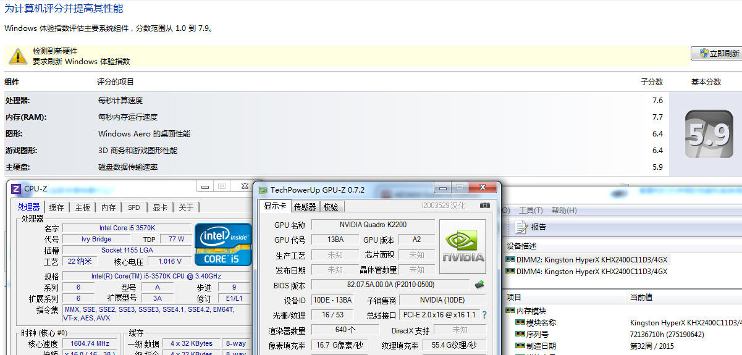Click the CPU-Z purple Z title icon
Image resolution: width=742 pixels, height=355 pixels.
(15, 189)
